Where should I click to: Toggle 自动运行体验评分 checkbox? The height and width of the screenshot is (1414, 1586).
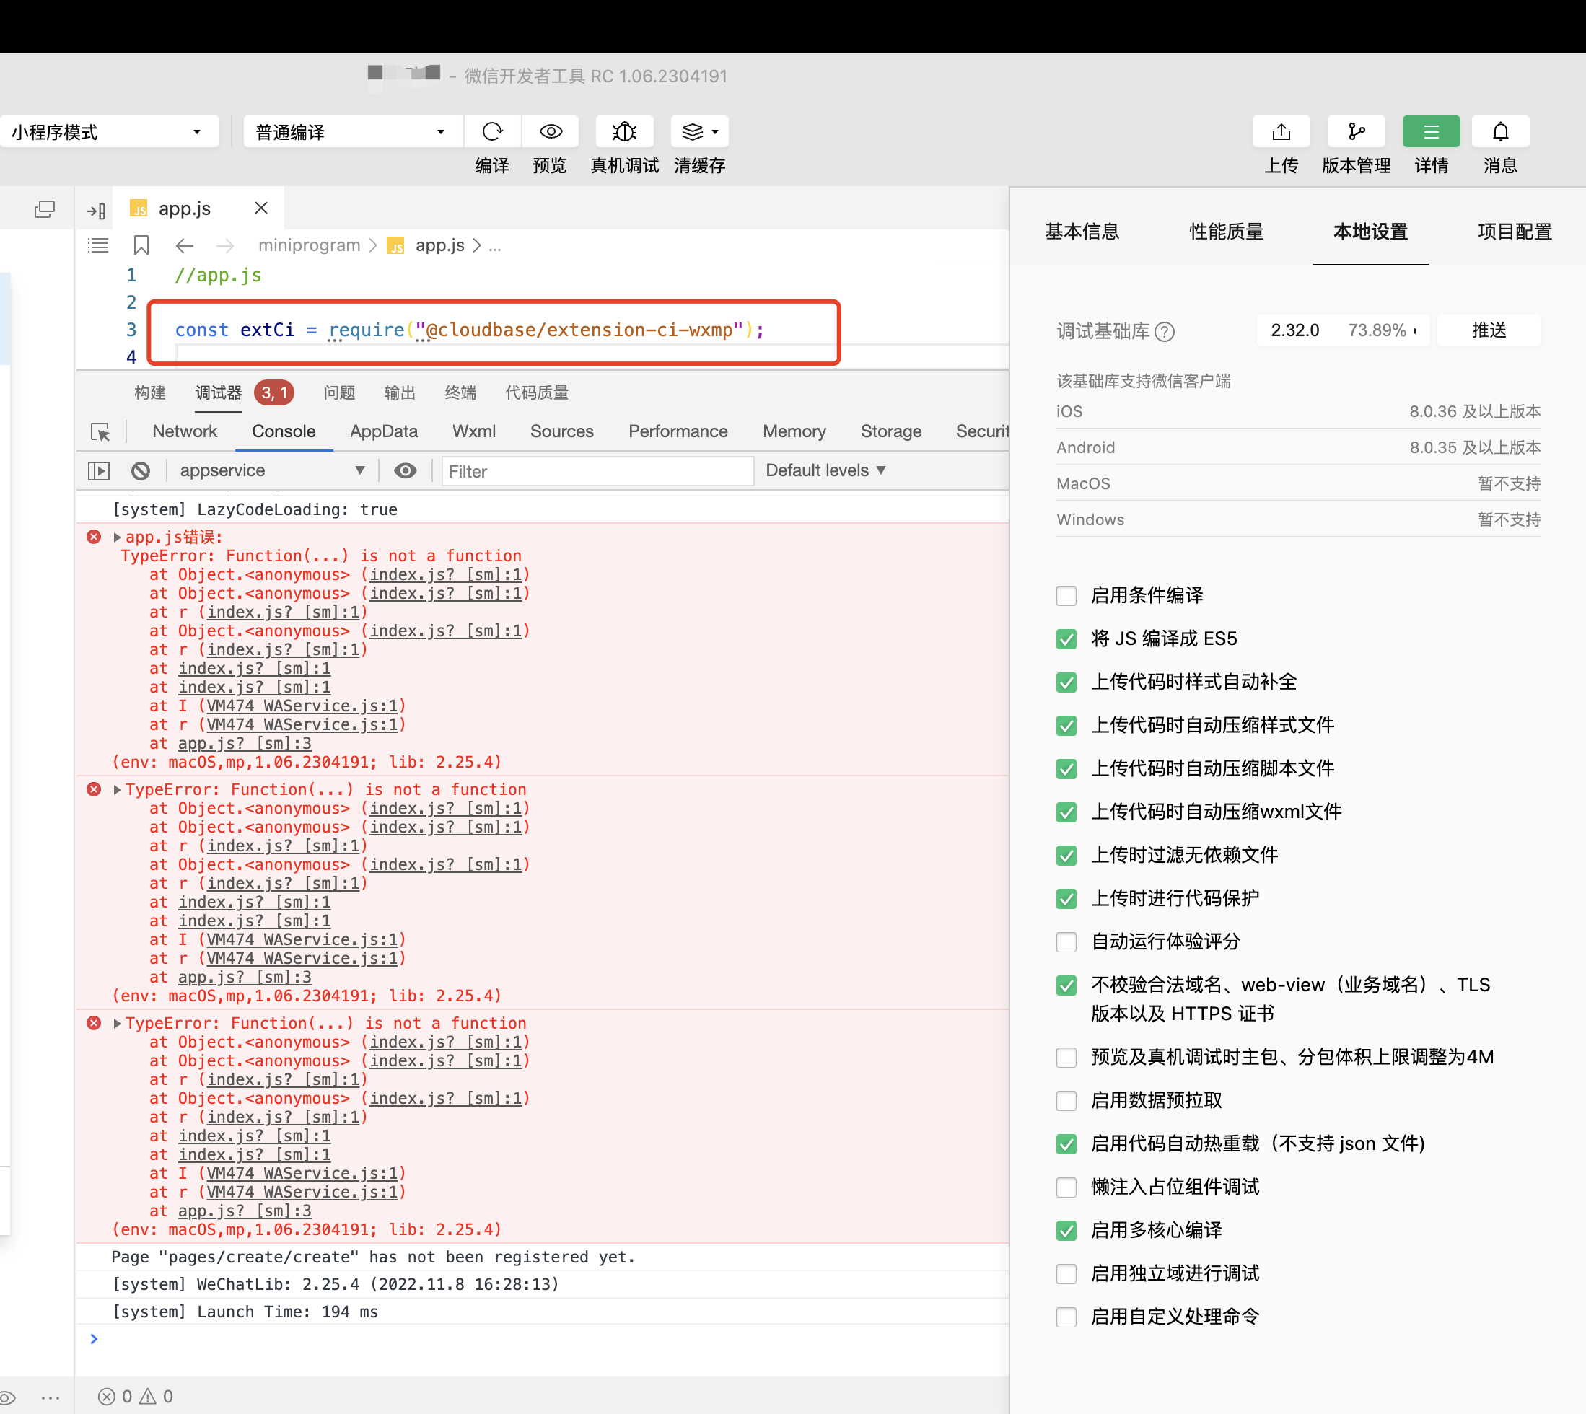(x=1066, y=941)
